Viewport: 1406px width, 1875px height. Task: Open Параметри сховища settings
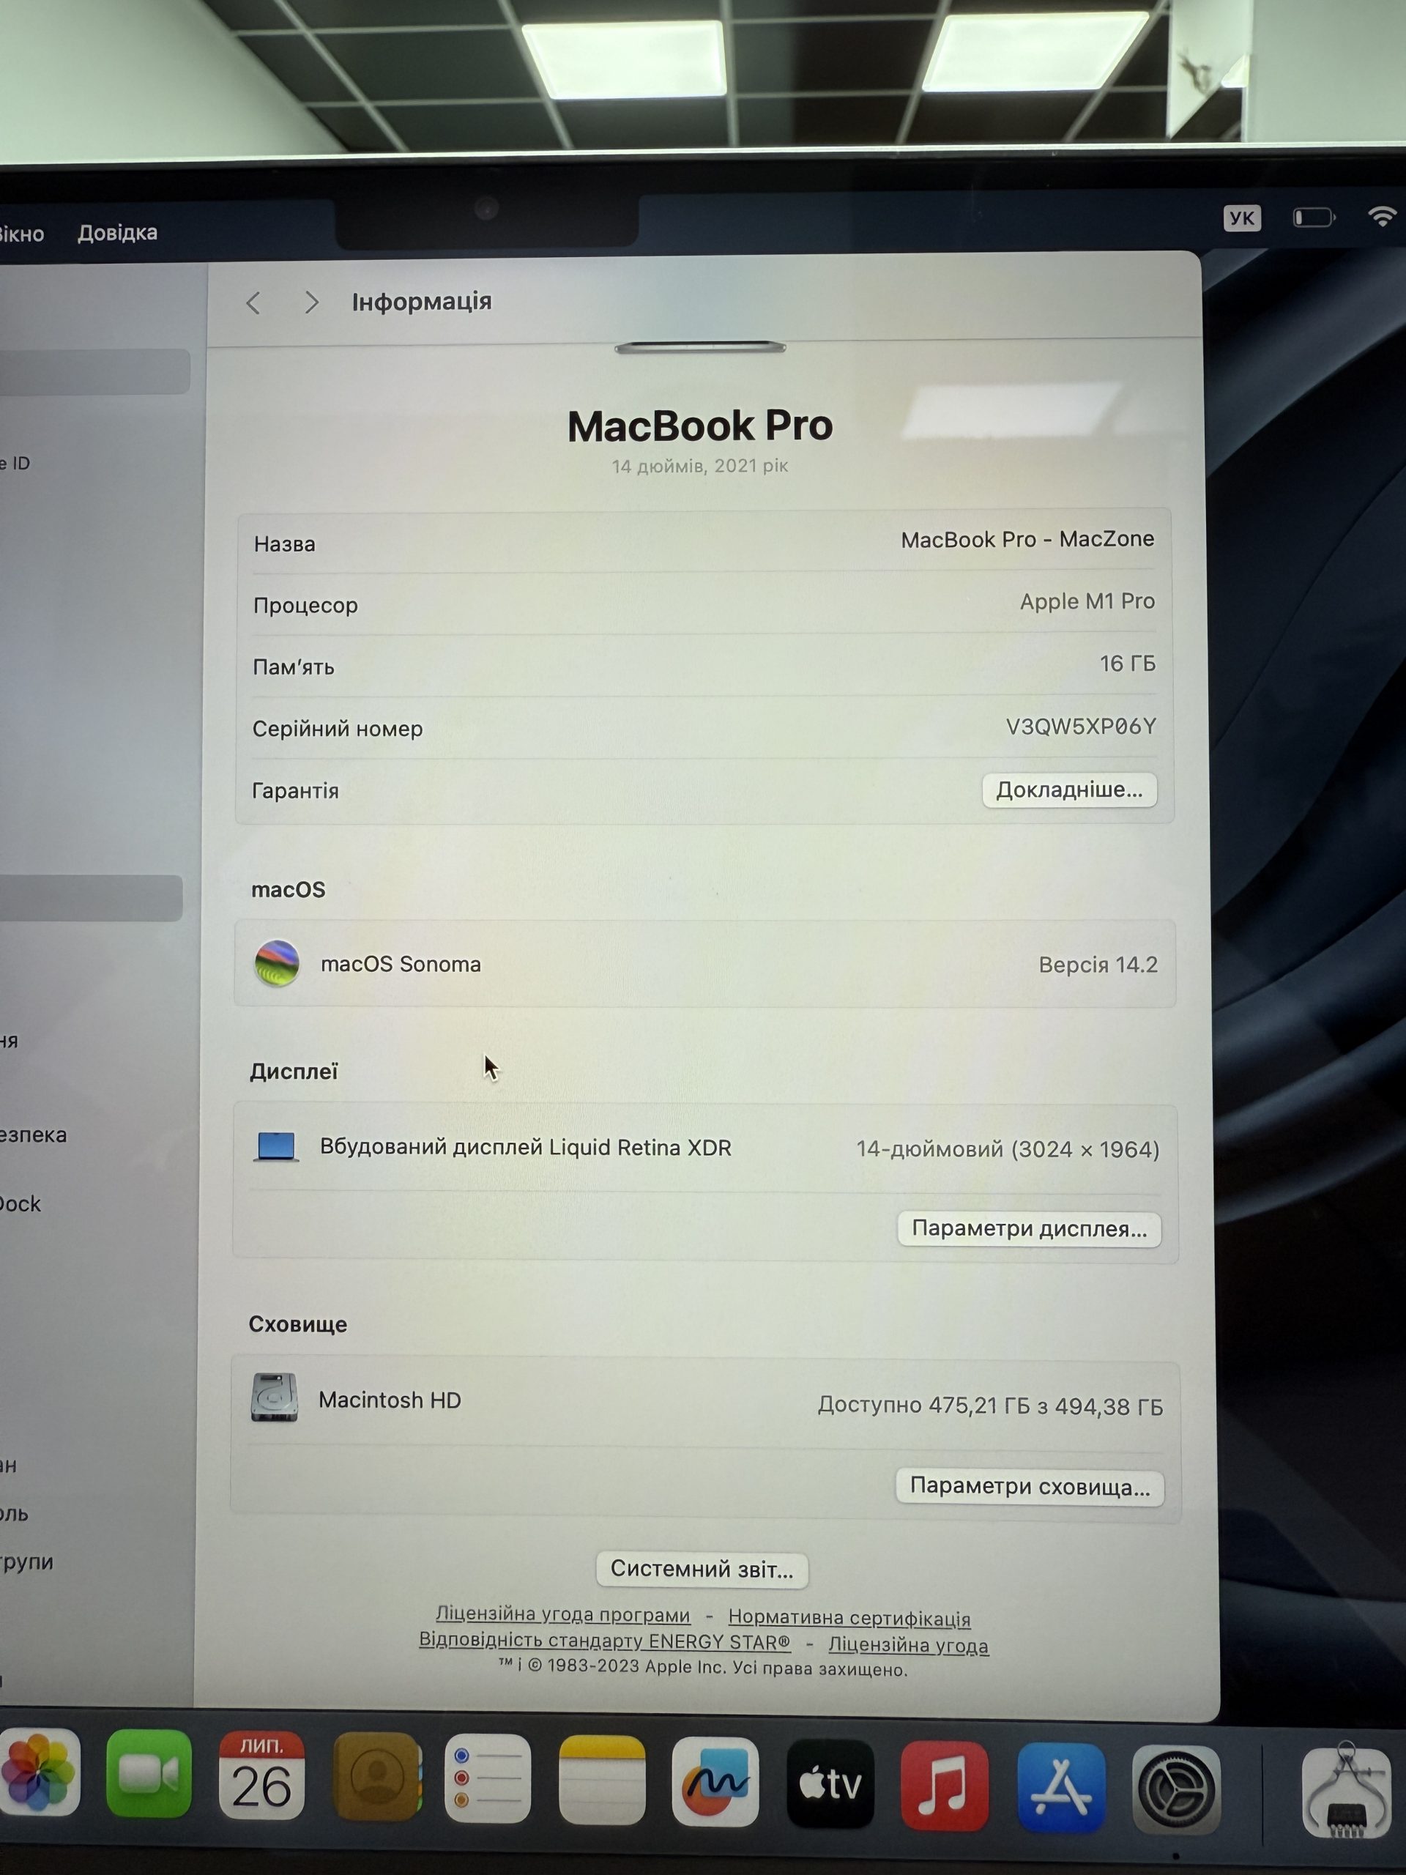pos(1030,1487)
